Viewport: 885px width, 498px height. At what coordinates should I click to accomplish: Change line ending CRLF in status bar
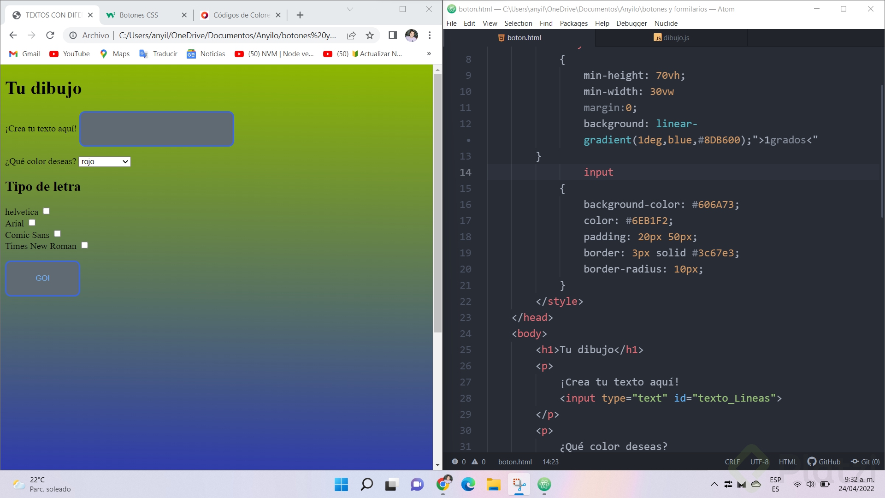[x=732, y=462]
